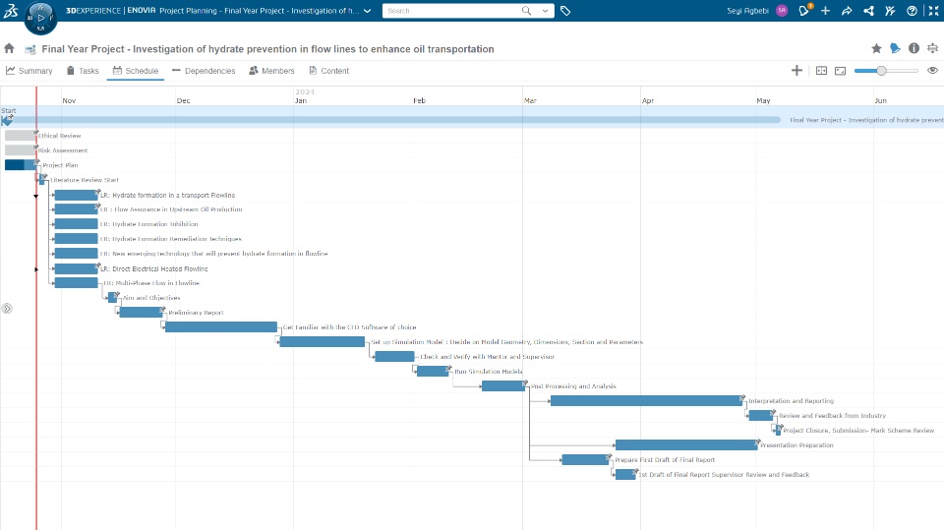Expand the side panel chevron handle
The height and width of the screenshot is (530, 944).
pyautogui.click(x=7, y=309)
